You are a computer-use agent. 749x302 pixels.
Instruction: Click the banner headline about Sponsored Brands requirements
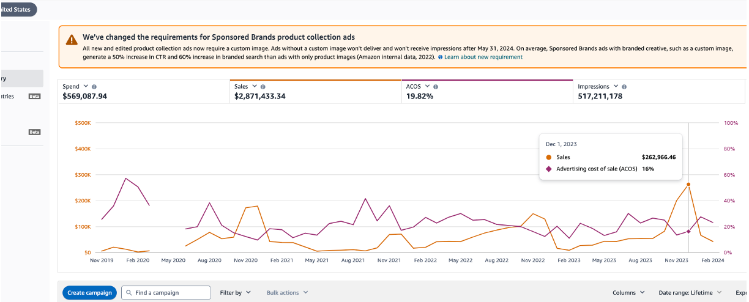pos(219,37)
